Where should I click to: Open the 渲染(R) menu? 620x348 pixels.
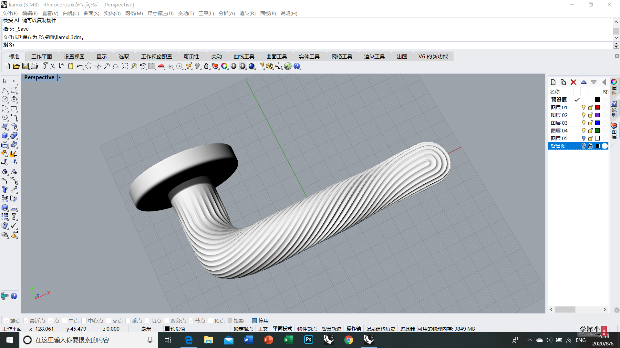[247, 14]
